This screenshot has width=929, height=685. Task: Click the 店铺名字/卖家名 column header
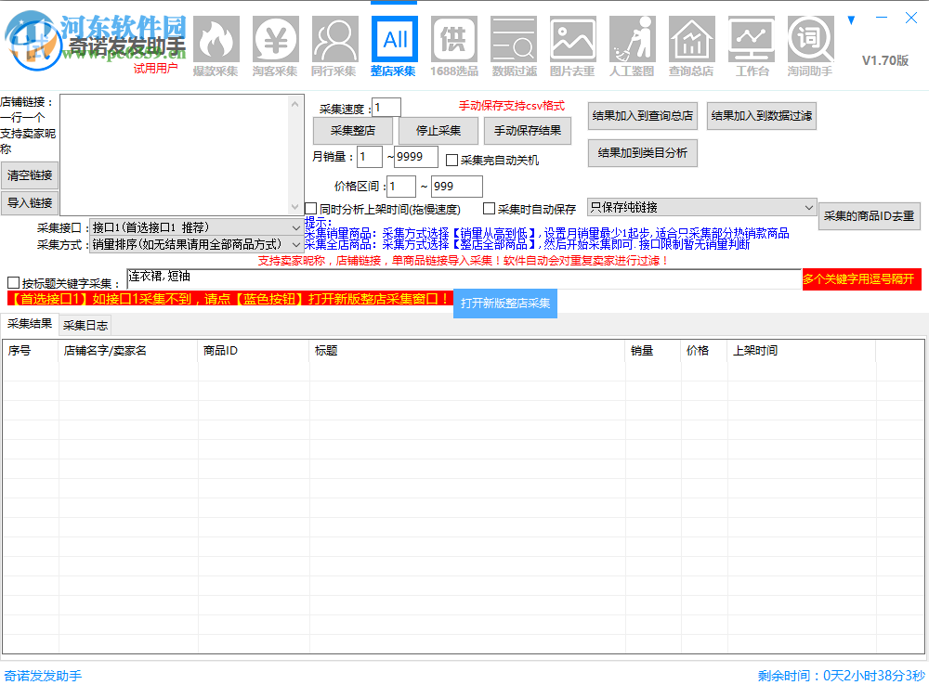tap(128, 351)
